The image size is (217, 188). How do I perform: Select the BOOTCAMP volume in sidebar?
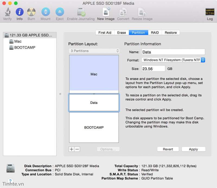point(30,48)
